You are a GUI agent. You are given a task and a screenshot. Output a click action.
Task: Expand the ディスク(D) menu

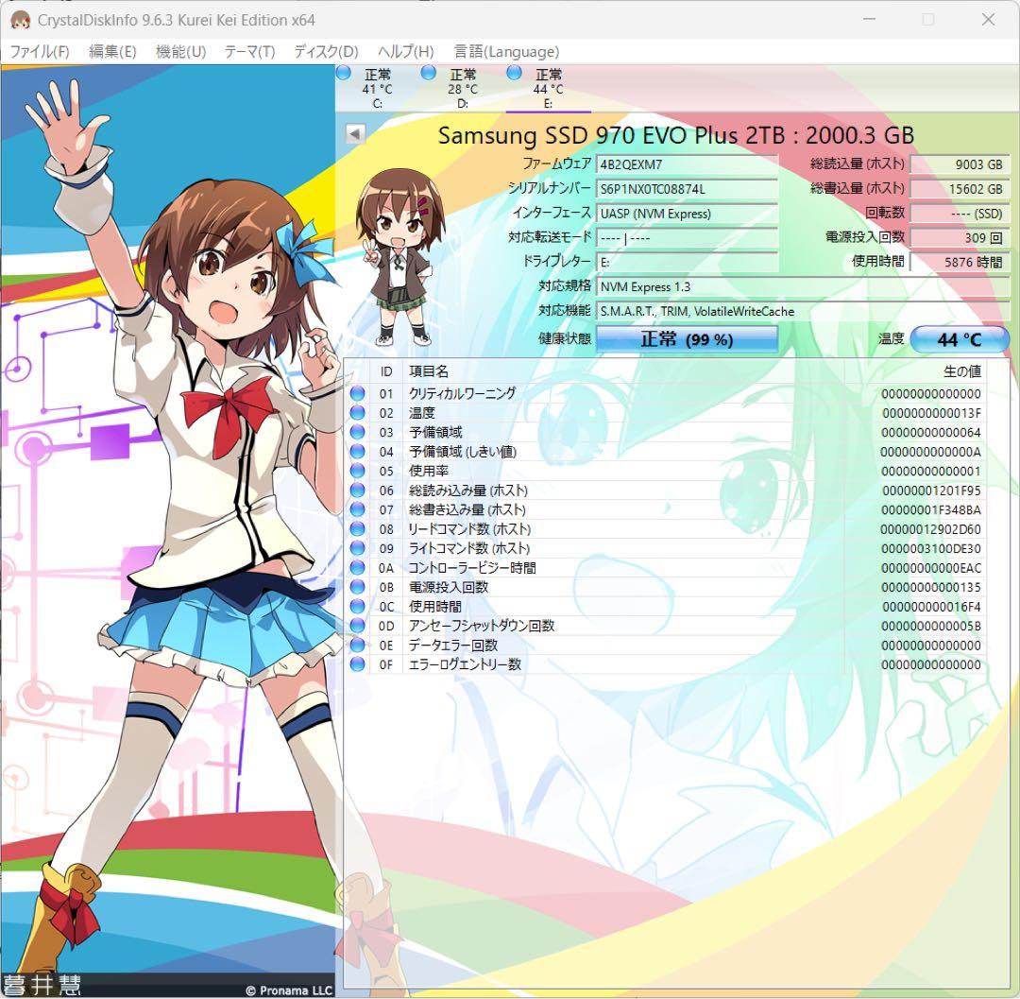(x=326, y=52)
